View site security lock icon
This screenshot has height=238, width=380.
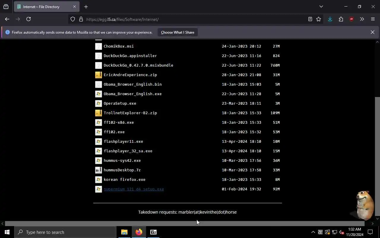tap(81, 19)
